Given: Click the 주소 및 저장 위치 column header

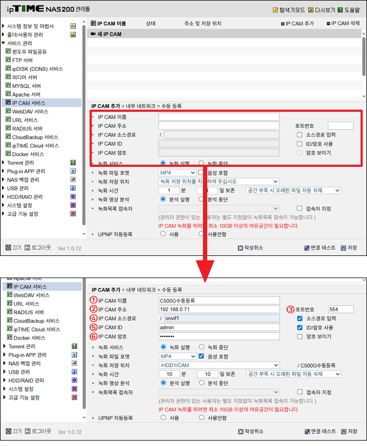Looking at the screenshot, I should pyautogui.click(x=202, y=24).
